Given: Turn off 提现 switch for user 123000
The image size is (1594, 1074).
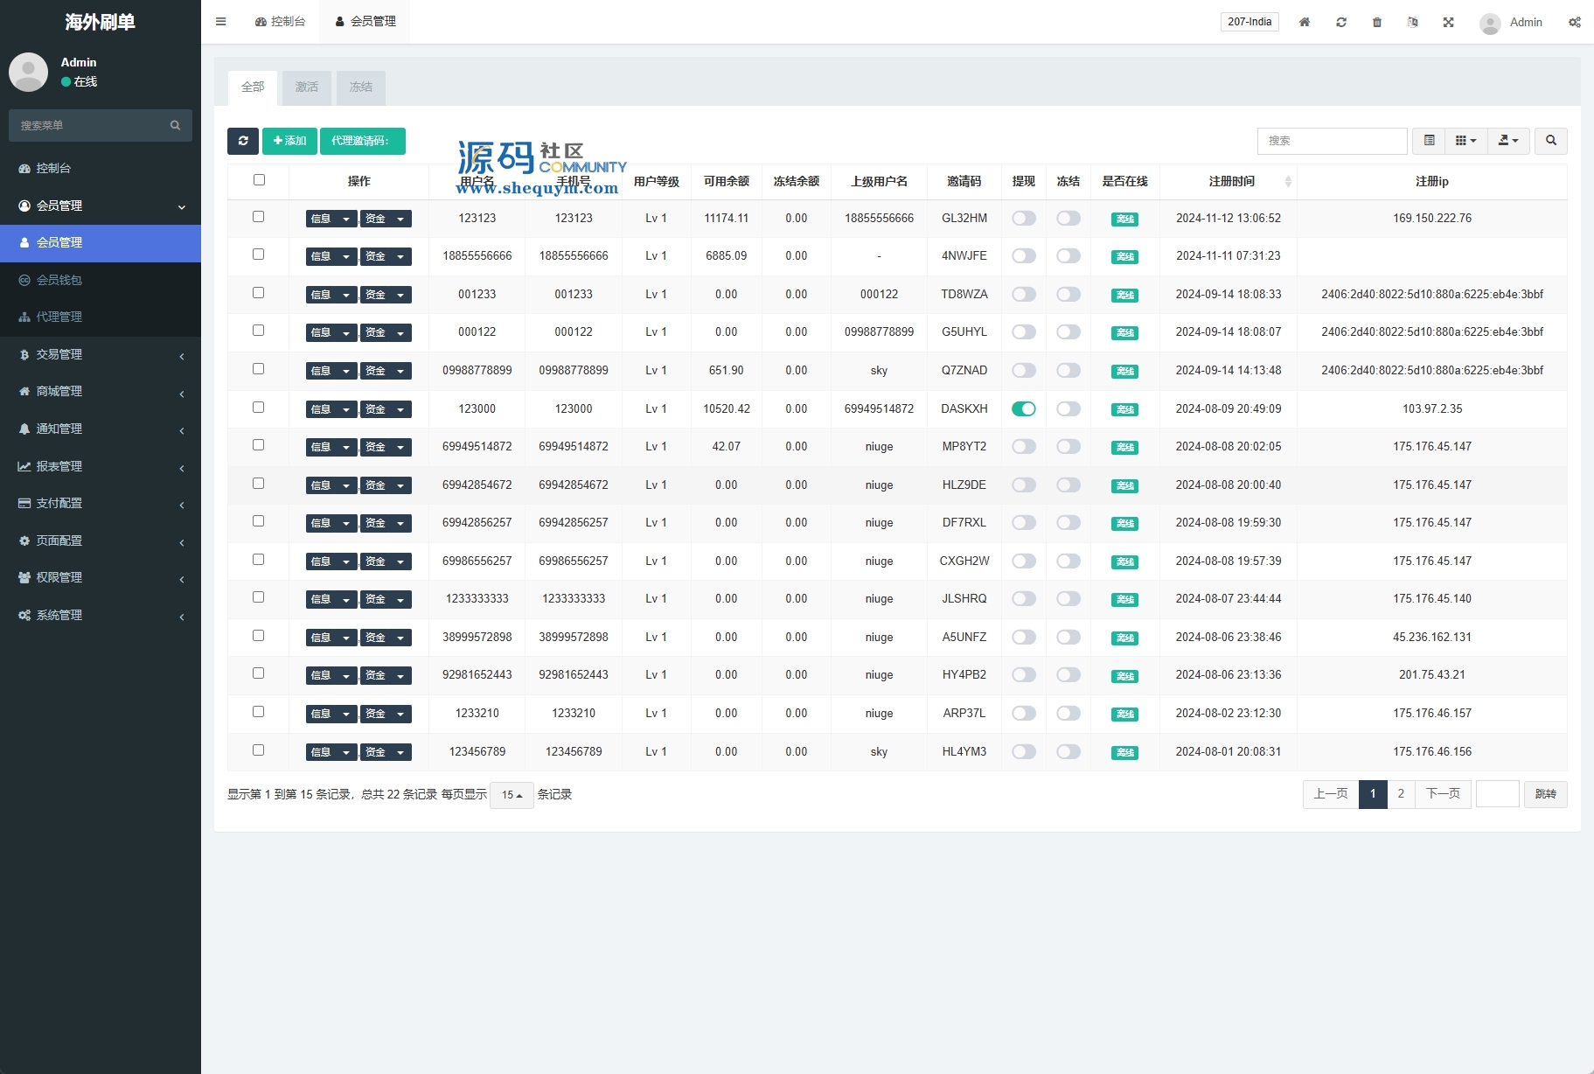Looking at the screenshot, I should point(1023,408).
